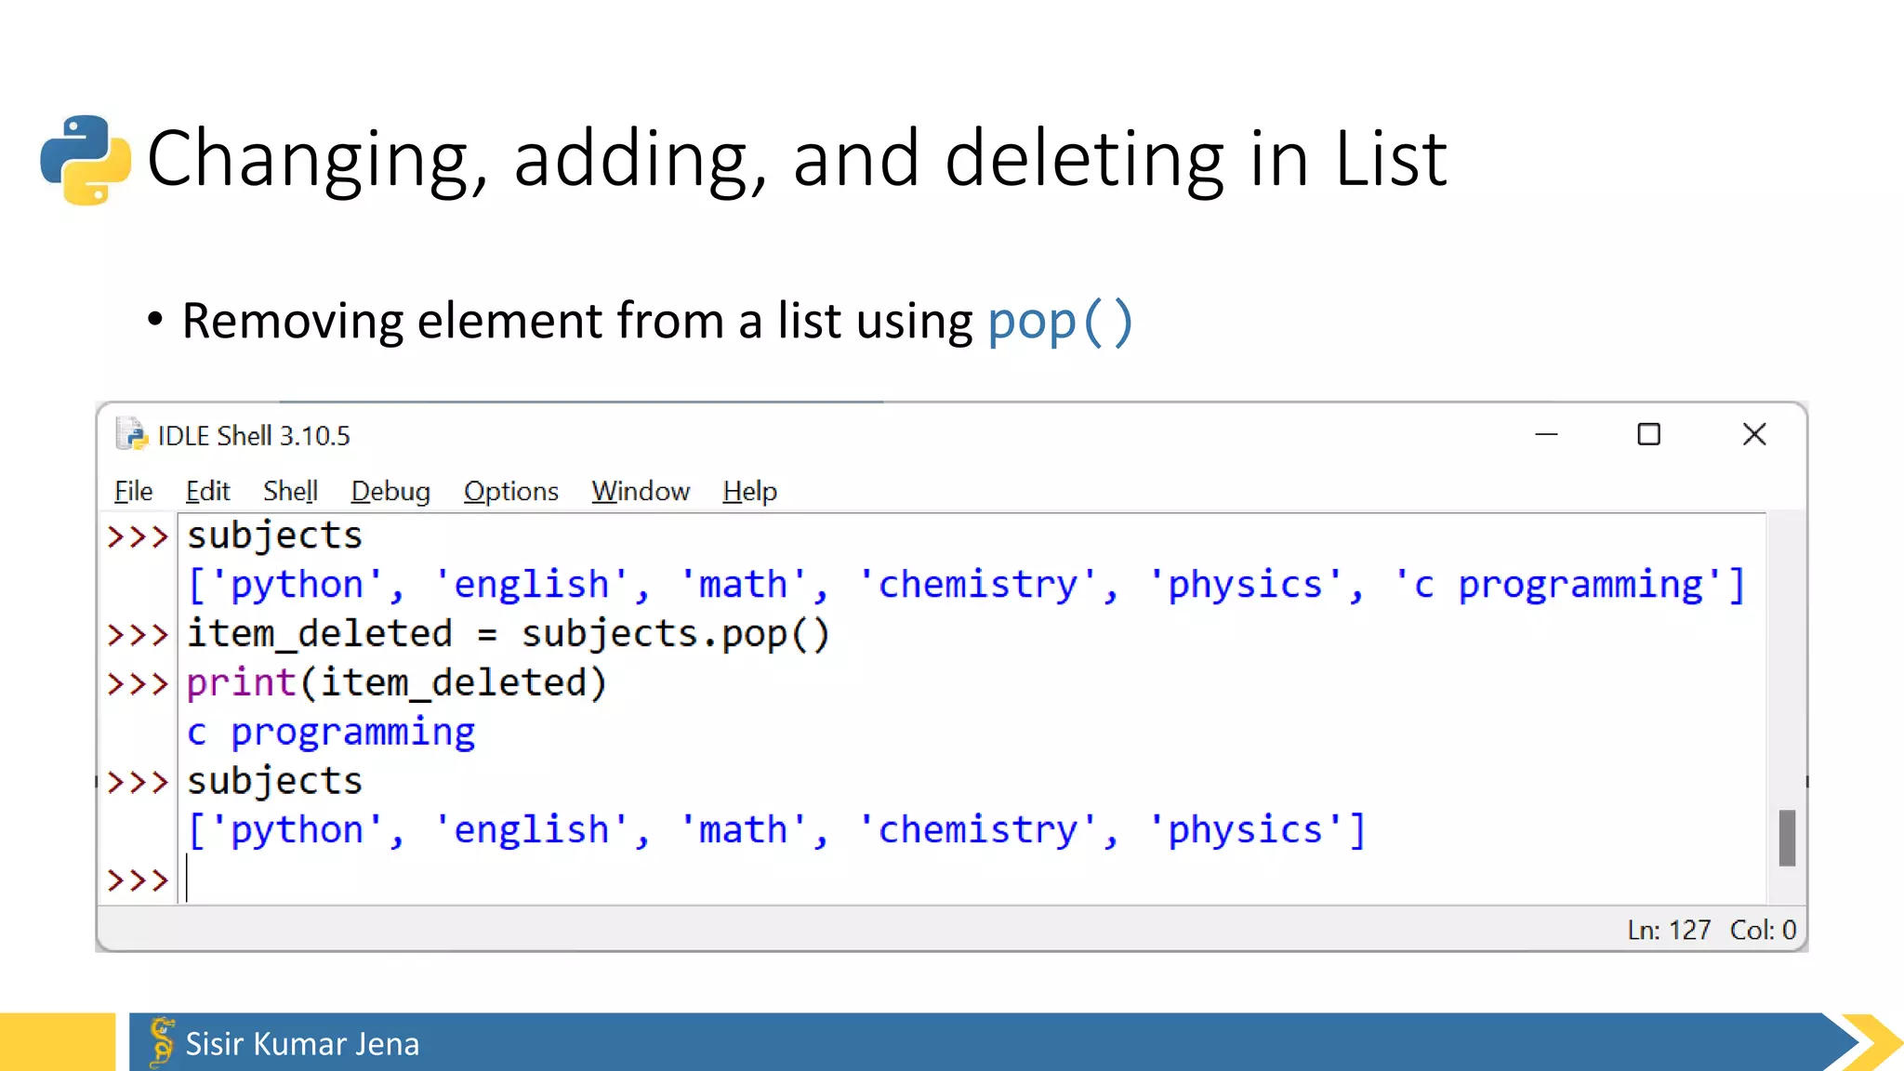Click the vertical scrollbar thumb in shell
The width and height of the screenshot is (1904, 1071).
(1787, 838)
